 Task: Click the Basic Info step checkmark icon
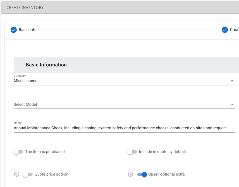(x=14, y=30)
